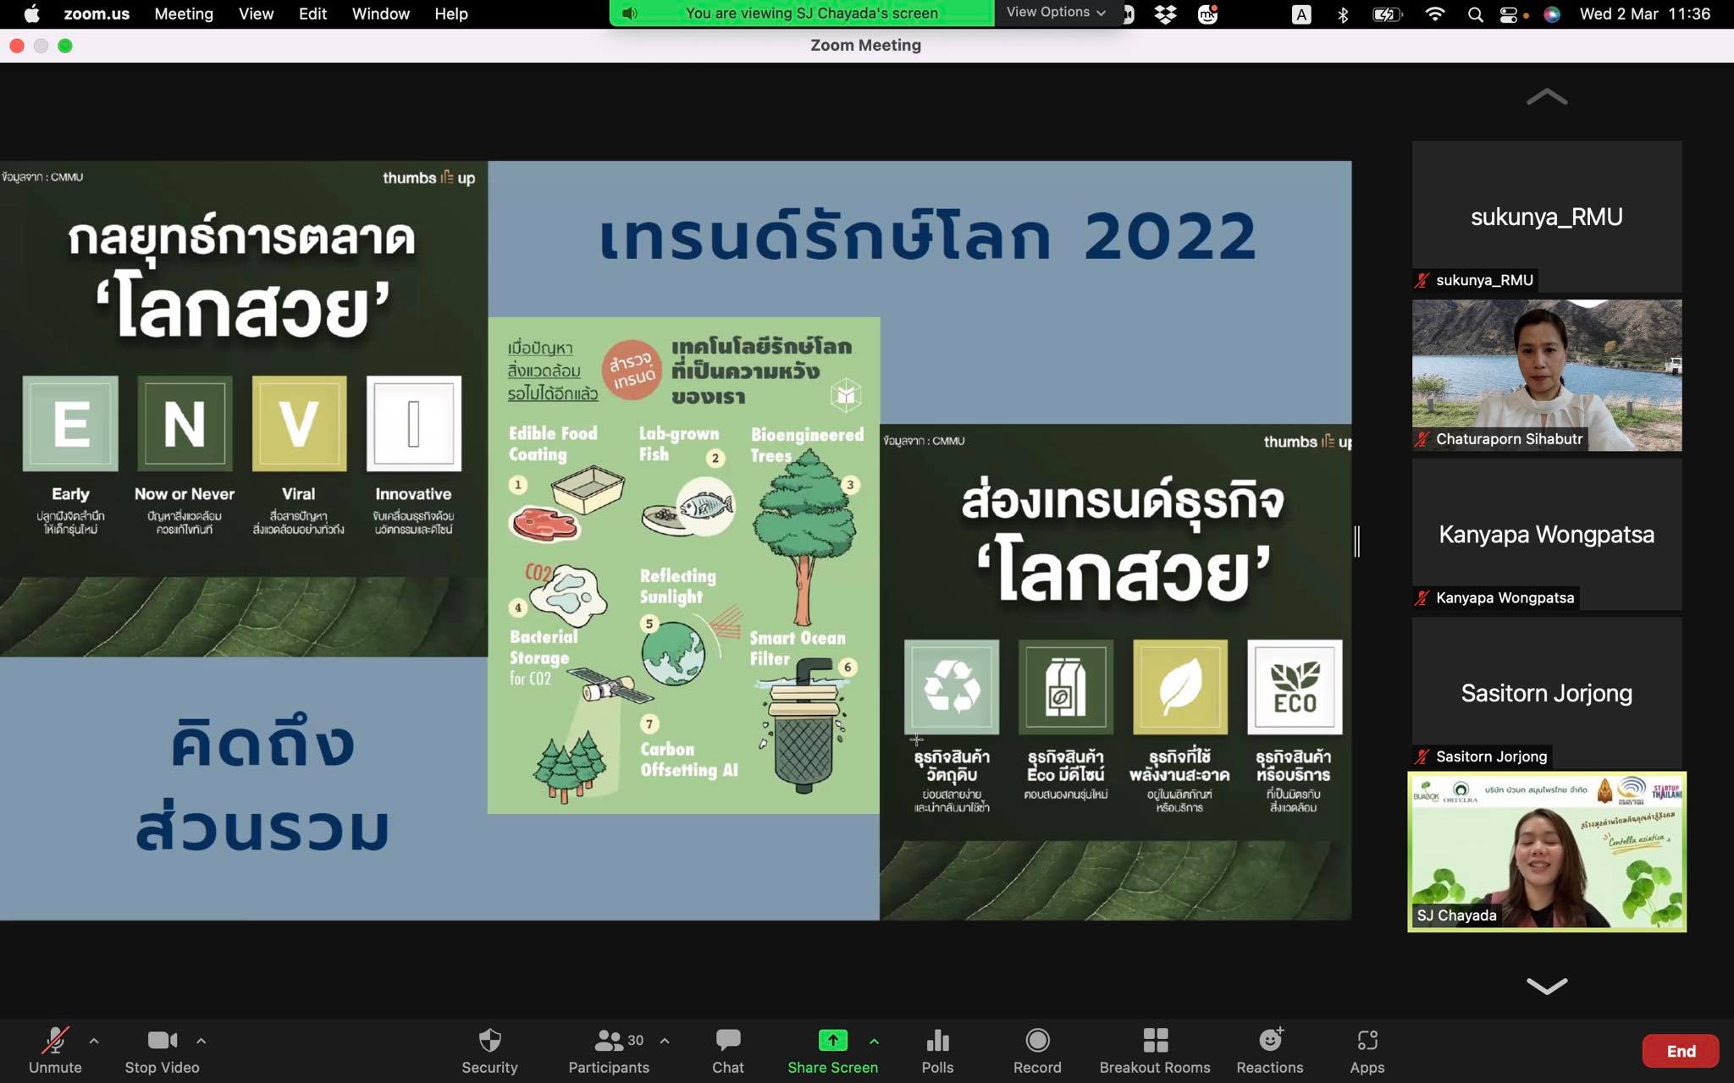Open the Participants list
1734x1083 pixels.
click(609, 1041)
